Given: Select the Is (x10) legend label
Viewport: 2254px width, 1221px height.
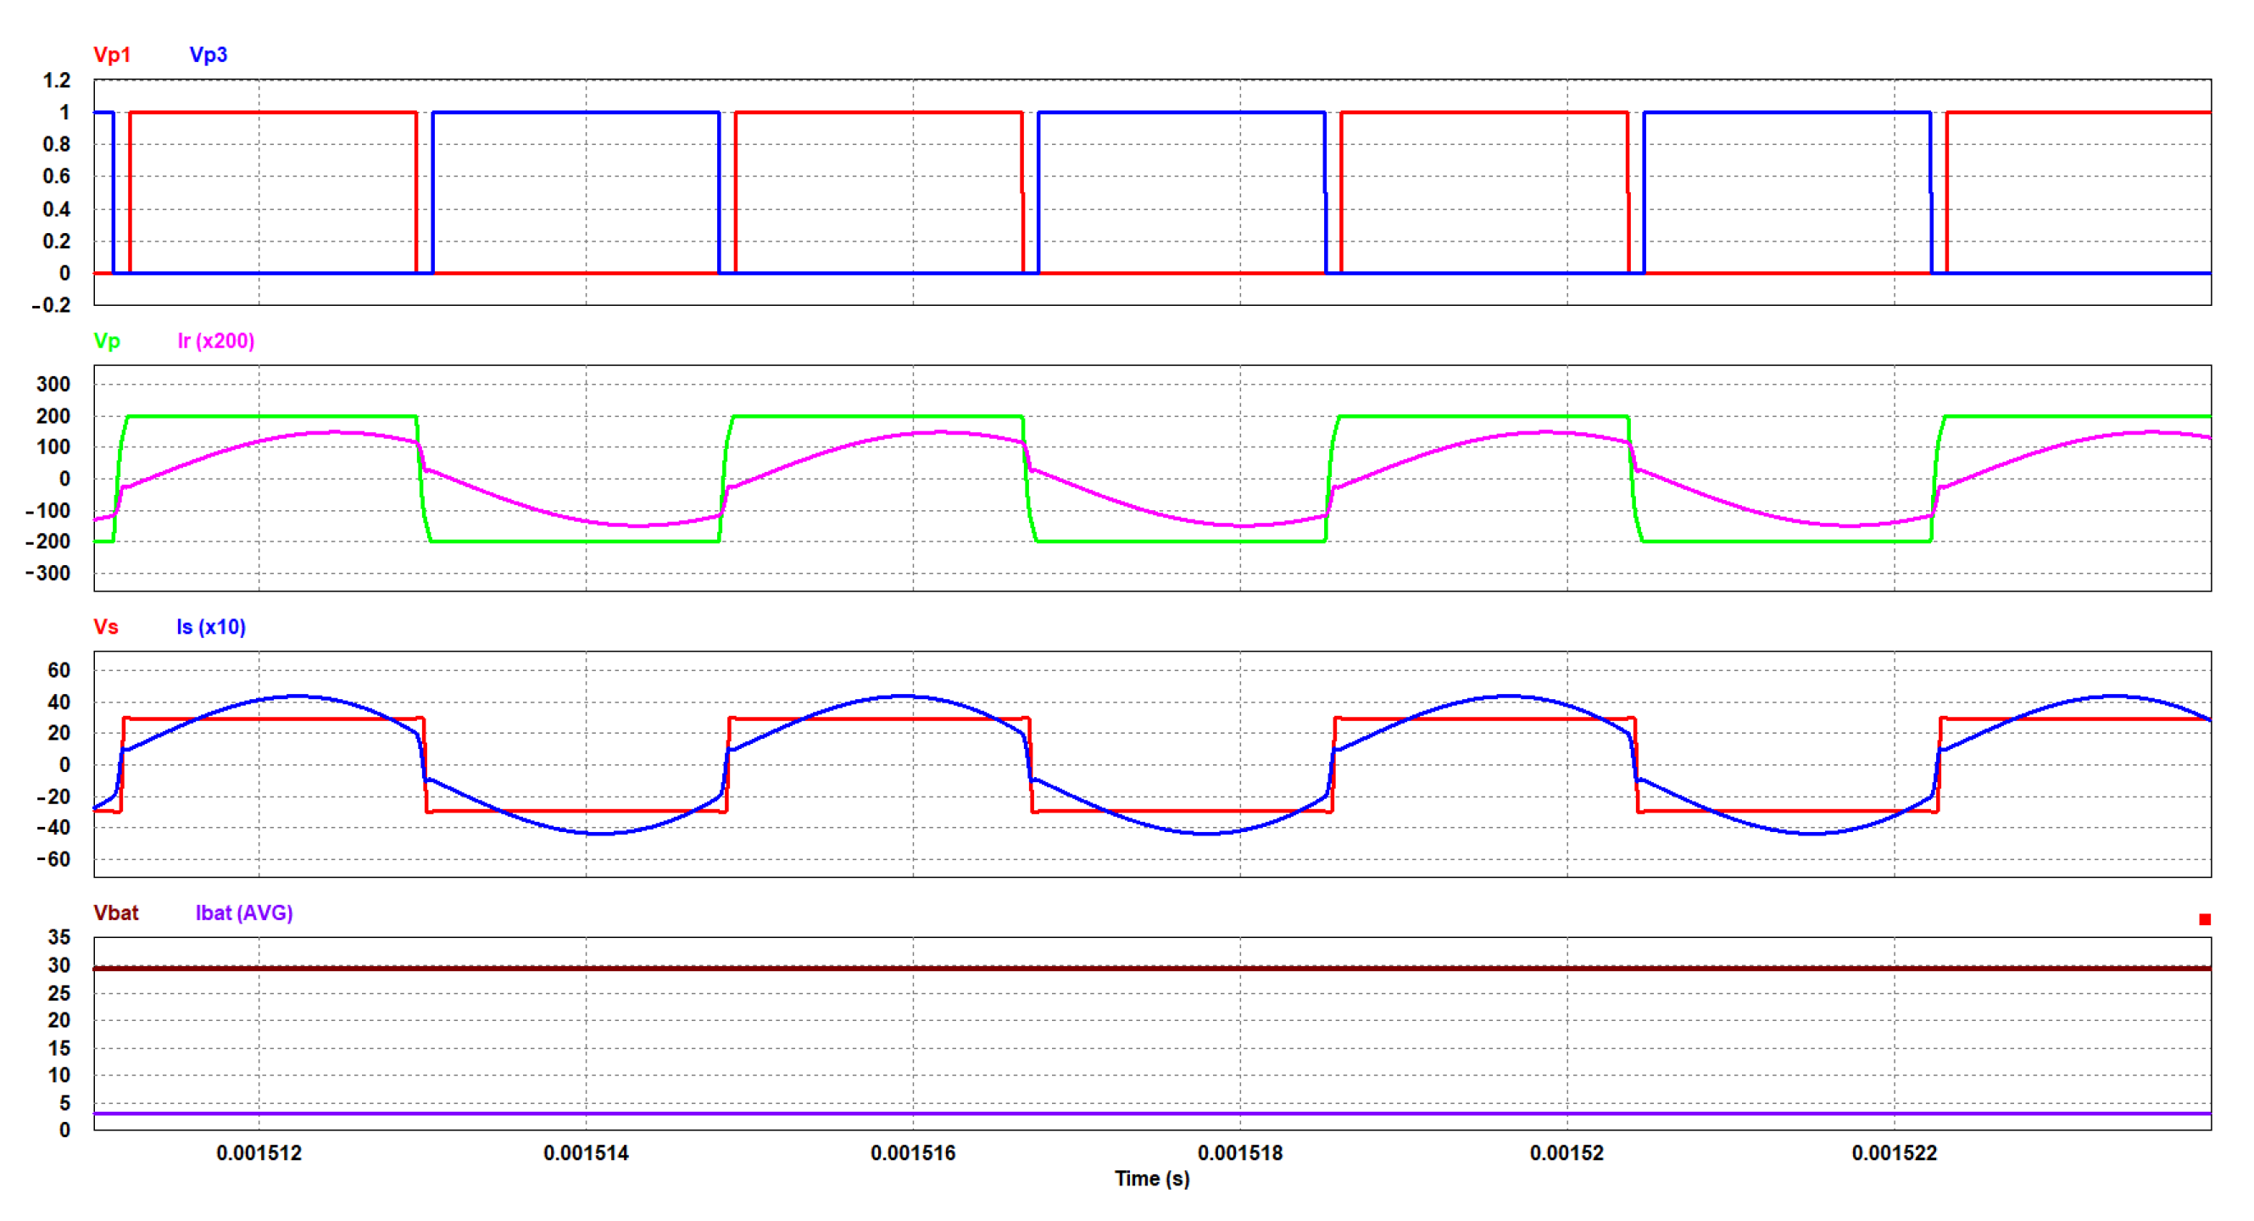Looking at the screenshot, I should (211, 627).
